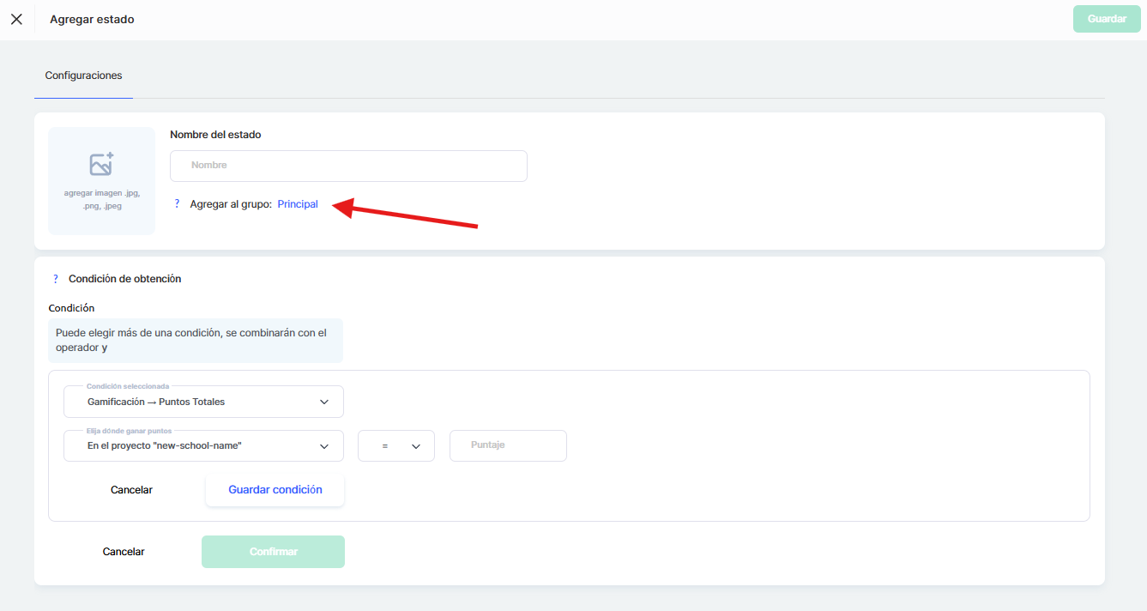Switch to the Configuraciones tab

click(83, 76)
